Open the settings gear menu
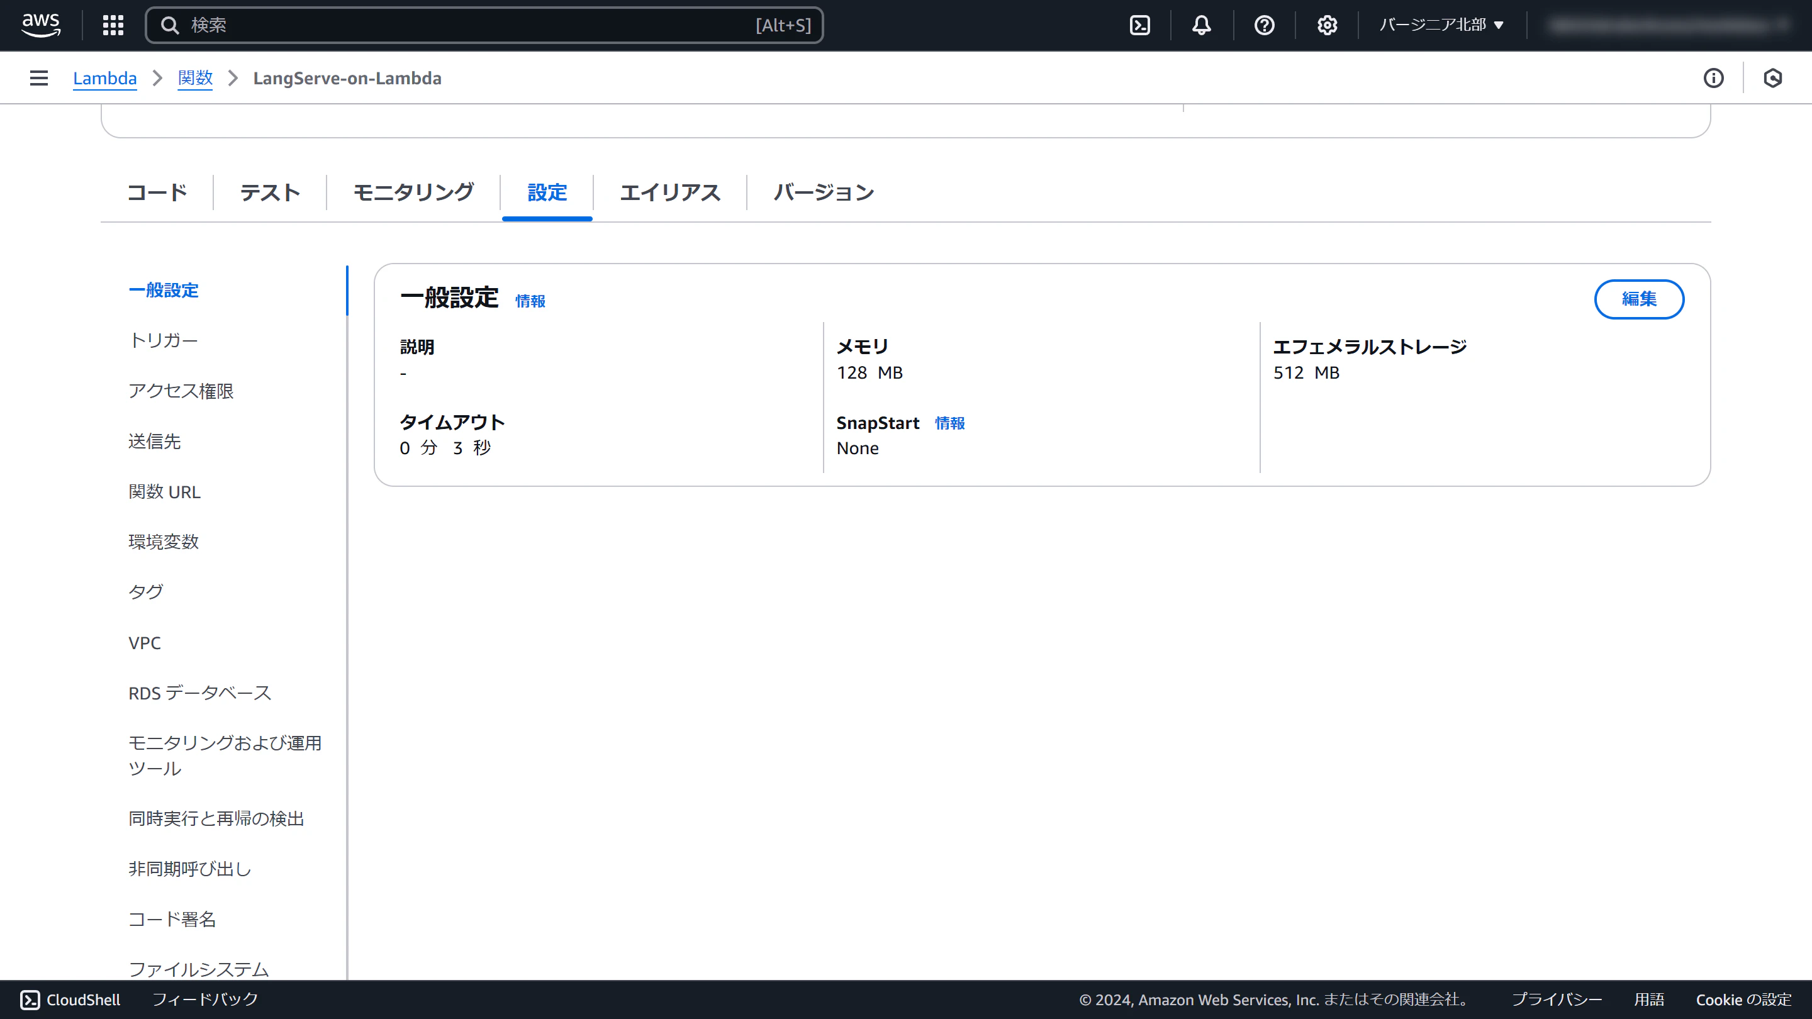Image resolution: width=1812 pixels, height=1019 pixels. click(x=1327, y=25)
